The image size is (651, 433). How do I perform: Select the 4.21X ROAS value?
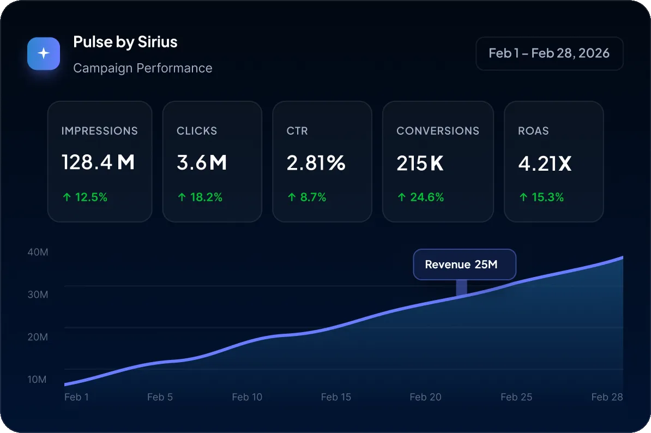point(545,164)
